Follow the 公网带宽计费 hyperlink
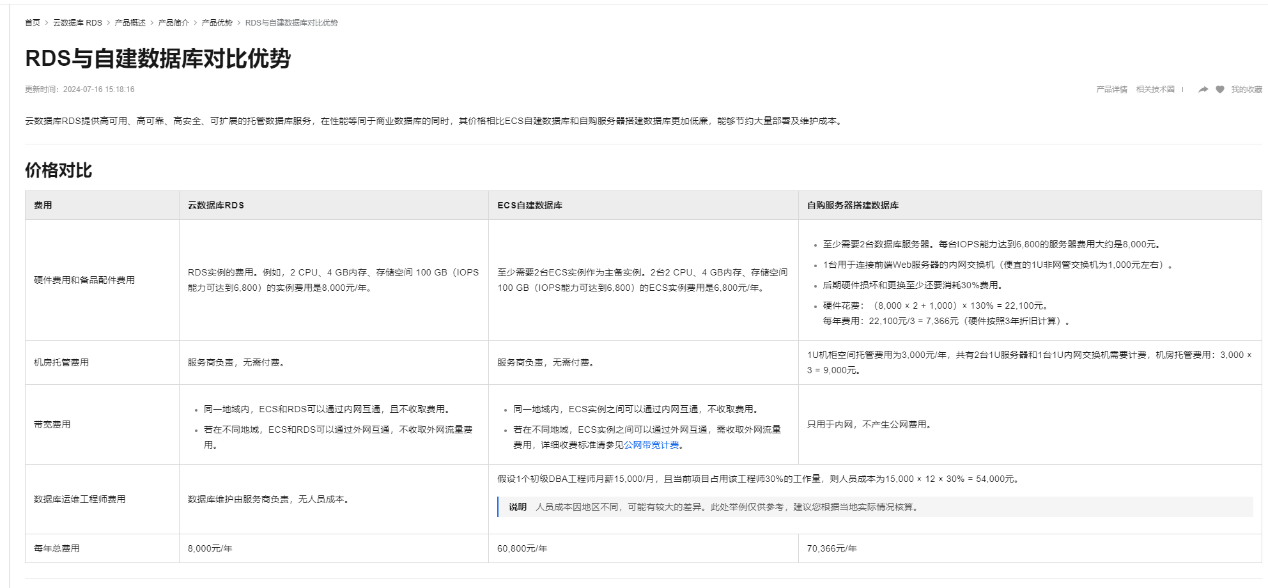This screenshot has height=588, width=1268. [x=651, y=445]
